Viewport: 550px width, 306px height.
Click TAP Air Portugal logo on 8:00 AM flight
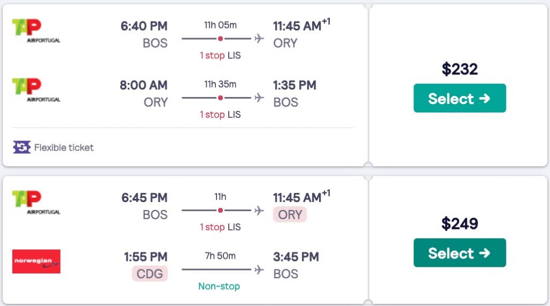pyautogui.click(x=35, y=89)
